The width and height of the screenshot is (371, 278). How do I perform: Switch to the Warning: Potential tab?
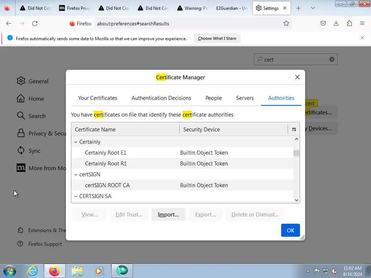pos(193,8)
